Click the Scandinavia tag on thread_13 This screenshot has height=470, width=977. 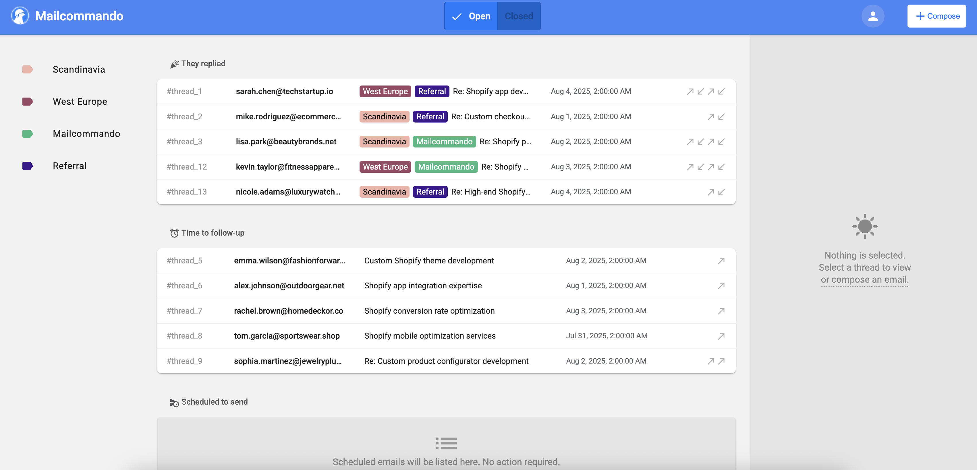click(x=384, y=192)
